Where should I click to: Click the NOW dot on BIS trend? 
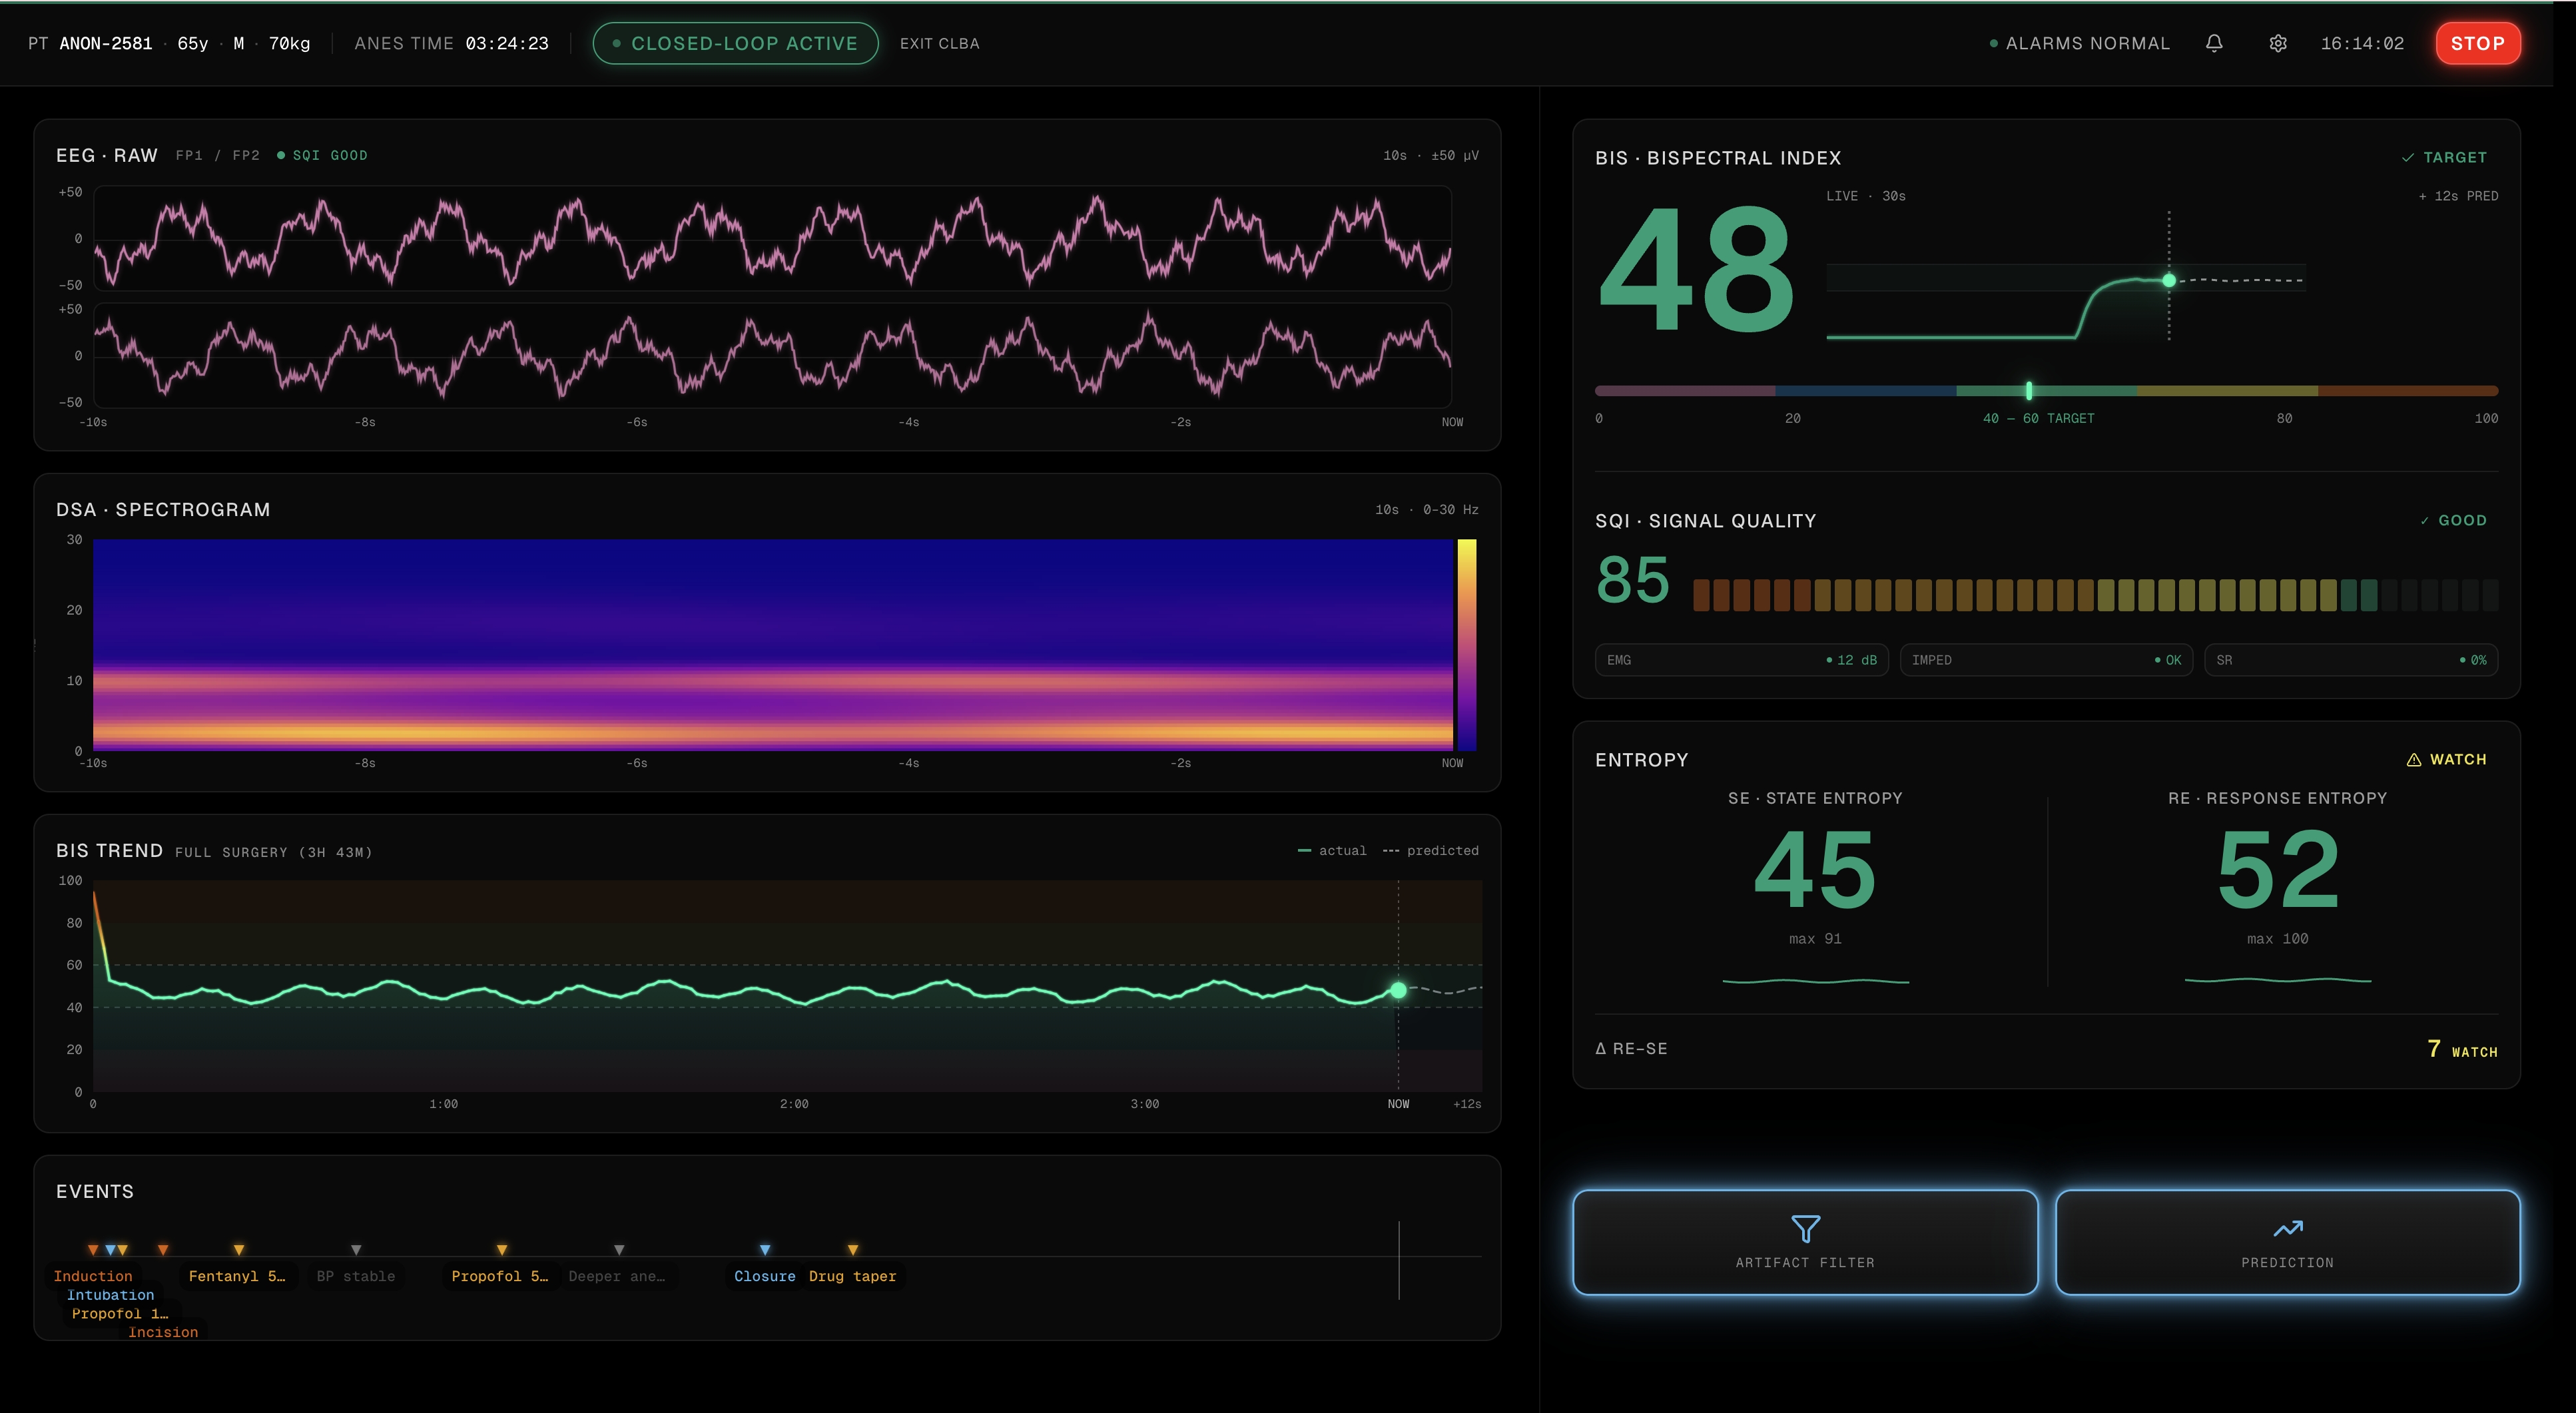pyautogui.click(x=1398, y=990)
